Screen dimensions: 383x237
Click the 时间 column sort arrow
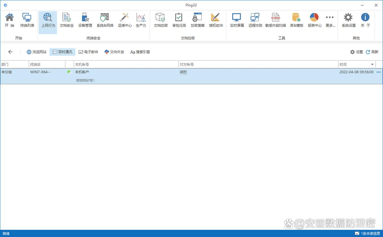click(372, 65)
